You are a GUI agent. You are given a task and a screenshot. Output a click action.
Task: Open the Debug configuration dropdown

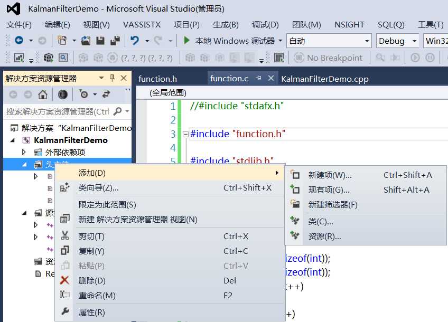point(398,41)
